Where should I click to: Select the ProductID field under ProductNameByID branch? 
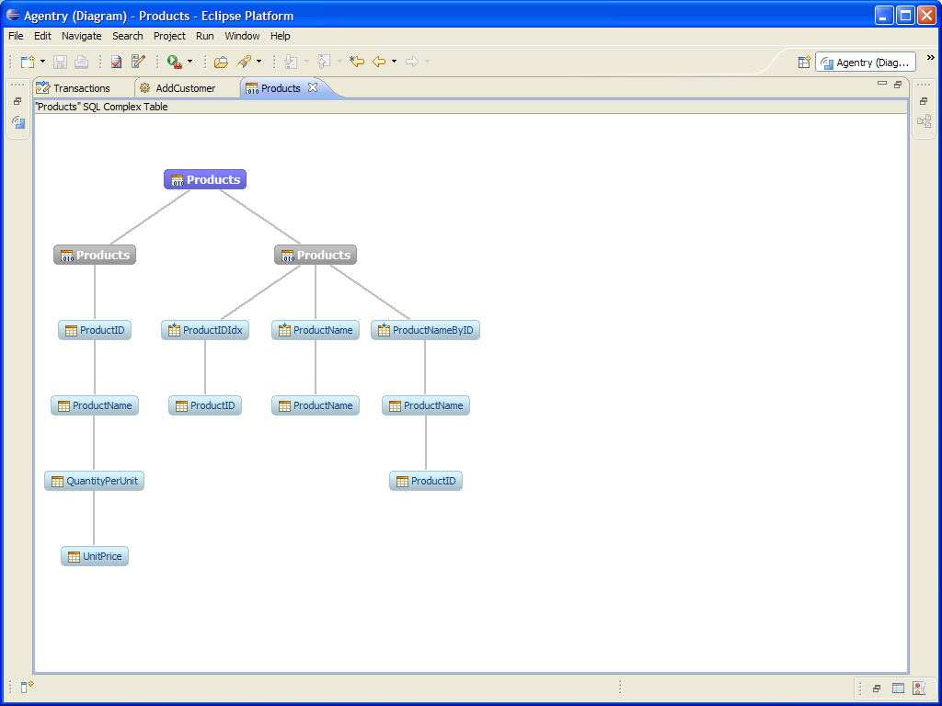click(425, 481)
